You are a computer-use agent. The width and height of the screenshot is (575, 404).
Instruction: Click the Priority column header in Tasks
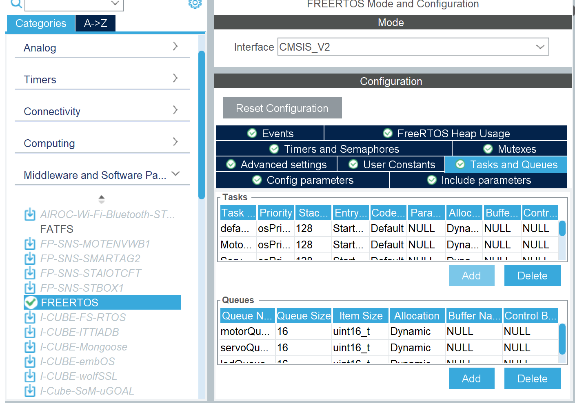pos(276,212)
